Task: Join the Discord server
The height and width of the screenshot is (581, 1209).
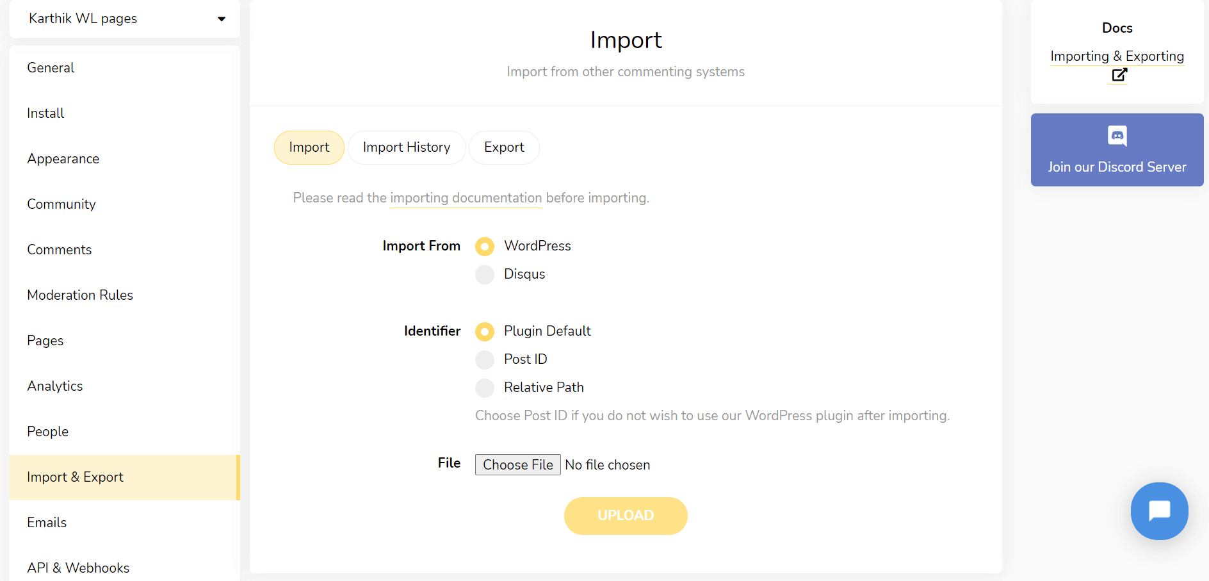Action: coord(1117,167)
